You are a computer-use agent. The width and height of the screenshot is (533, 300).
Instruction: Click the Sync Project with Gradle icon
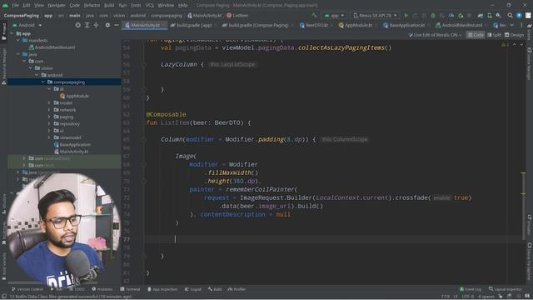point(481,15)
